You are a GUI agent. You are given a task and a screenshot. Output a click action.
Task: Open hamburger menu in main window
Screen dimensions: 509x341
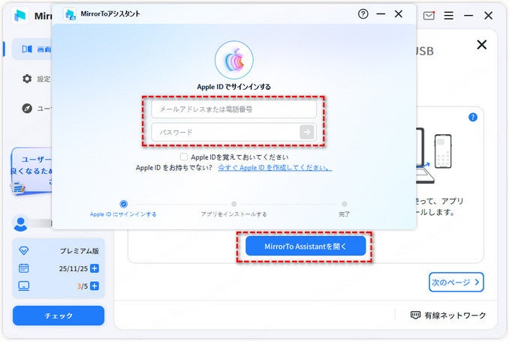click(x=449, y=15)
